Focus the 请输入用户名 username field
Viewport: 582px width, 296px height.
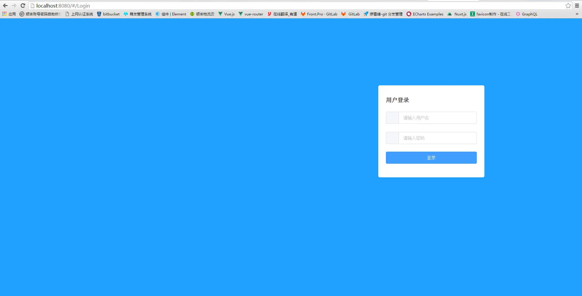tap(437, 118)
